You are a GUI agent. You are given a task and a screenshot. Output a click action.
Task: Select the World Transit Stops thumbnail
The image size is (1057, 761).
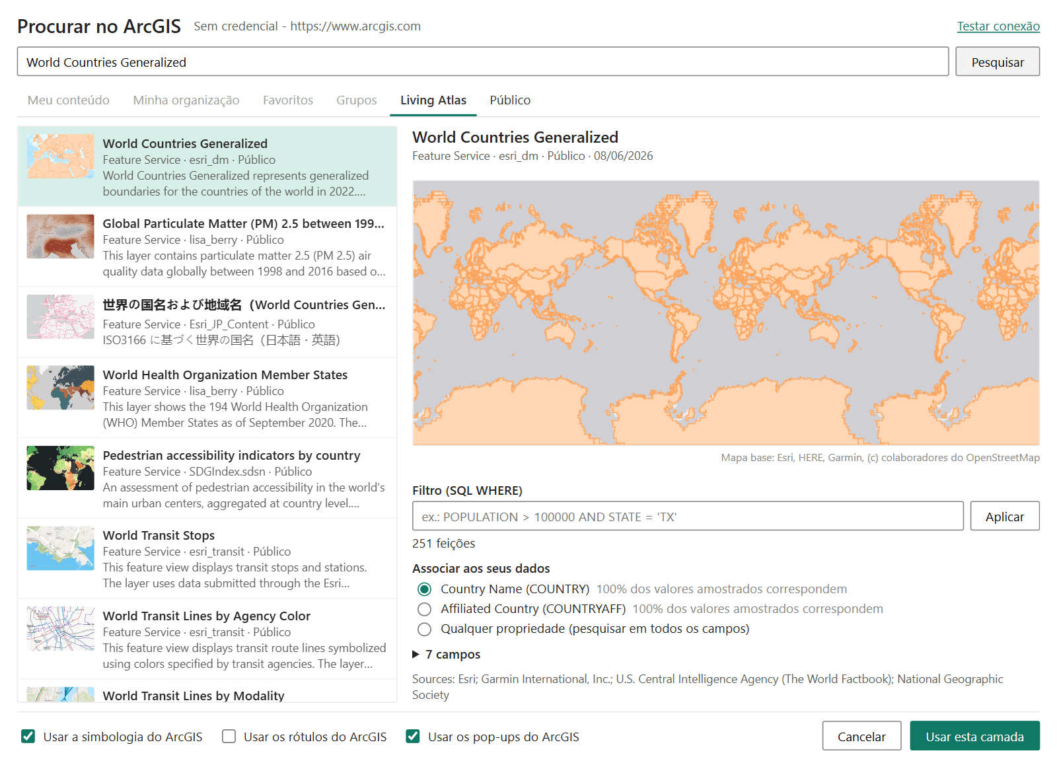(61, 548)
